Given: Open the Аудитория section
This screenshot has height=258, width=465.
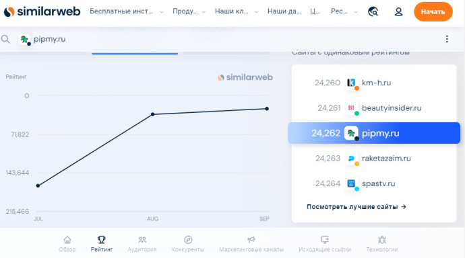Looking at the screenshot, I should (142, 244).
